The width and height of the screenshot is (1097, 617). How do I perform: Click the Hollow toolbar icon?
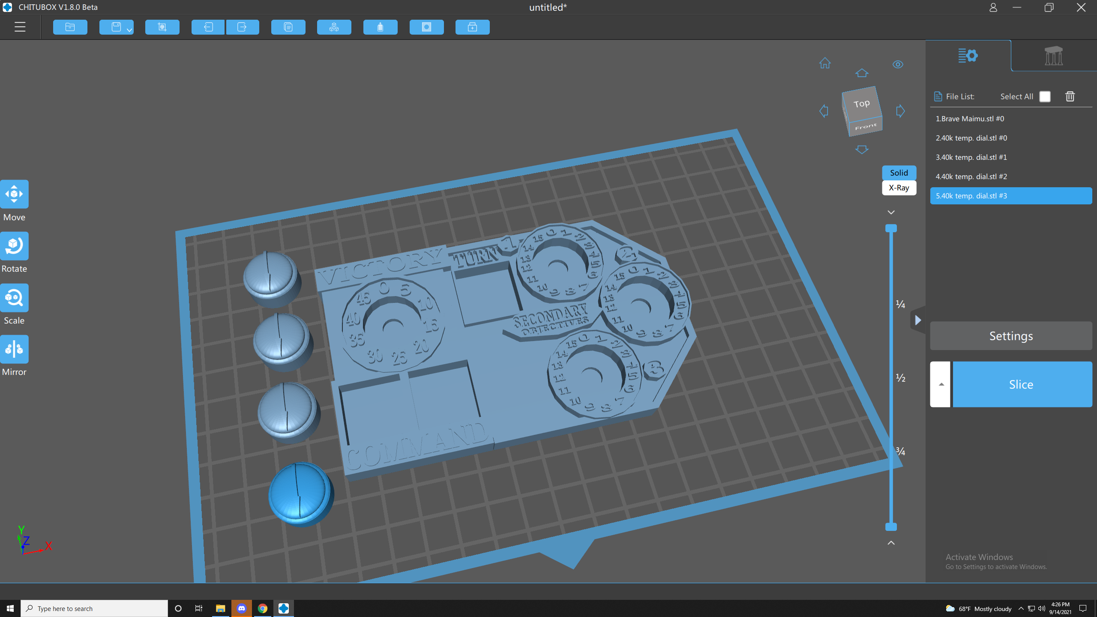[x=380, y=27]
